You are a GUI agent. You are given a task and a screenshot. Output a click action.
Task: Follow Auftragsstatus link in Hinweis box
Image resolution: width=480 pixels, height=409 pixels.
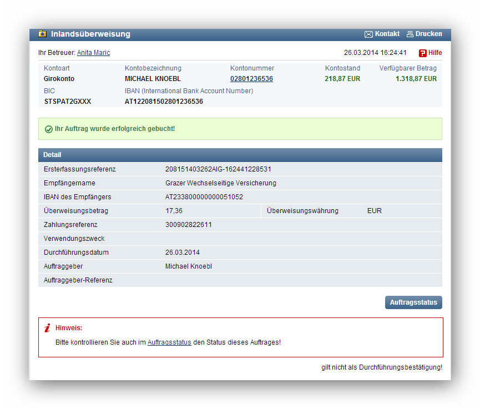tap(169, 342)
